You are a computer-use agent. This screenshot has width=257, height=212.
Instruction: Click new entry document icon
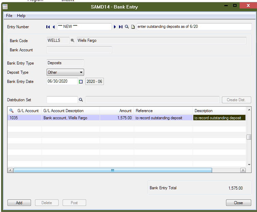pyautogui.click(x=133, y=27)
